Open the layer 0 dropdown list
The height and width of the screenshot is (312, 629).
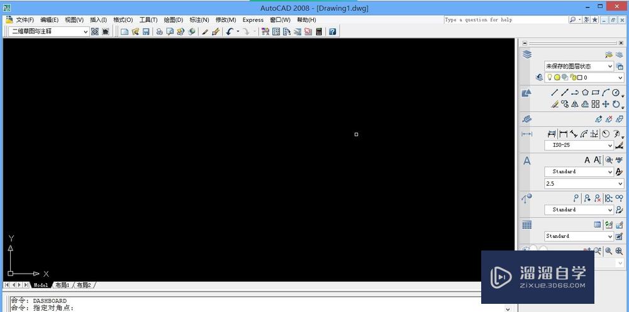[584, 78]
